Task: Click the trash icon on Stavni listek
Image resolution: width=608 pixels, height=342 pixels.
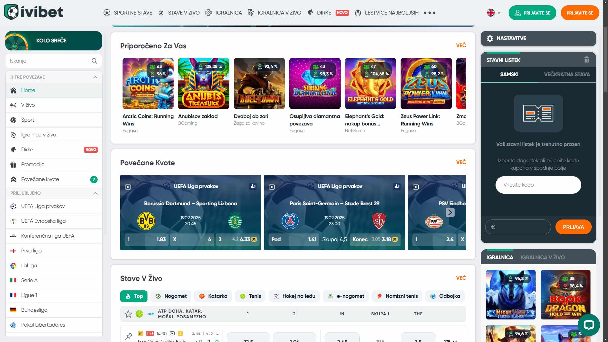Action: tap(586, 60)
